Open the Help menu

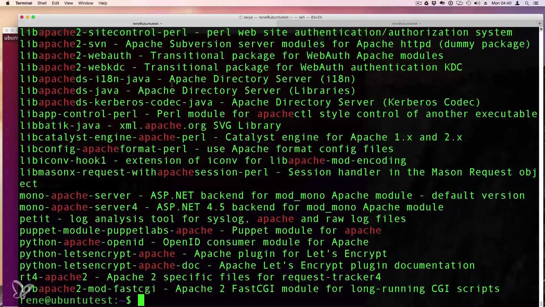coord(103,3)
